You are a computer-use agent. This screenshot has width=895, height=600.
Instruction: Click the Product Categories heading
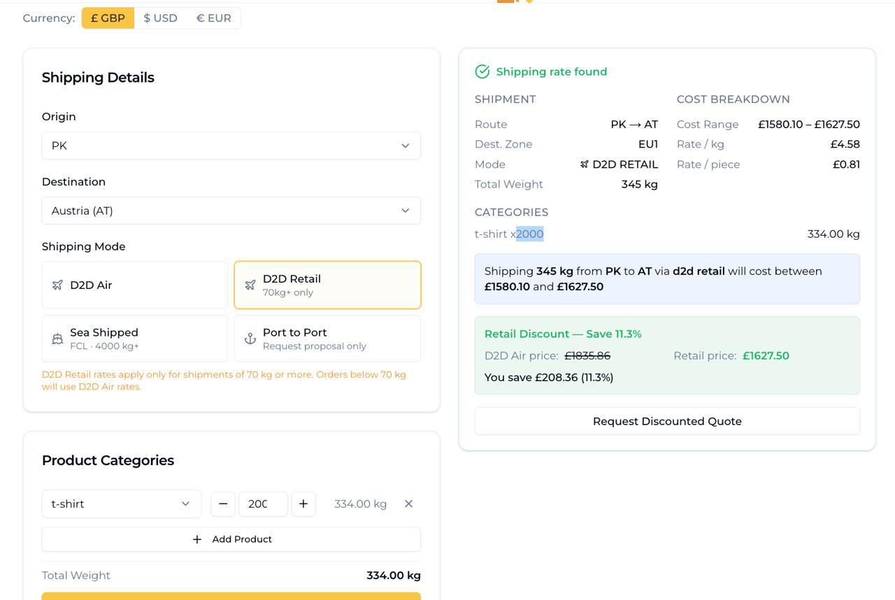pos(108,460)
